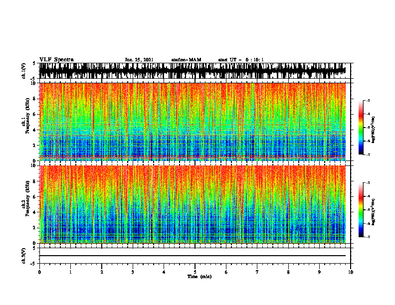Click the "-7" label on ch.2 colorbar

click(368, 237)
